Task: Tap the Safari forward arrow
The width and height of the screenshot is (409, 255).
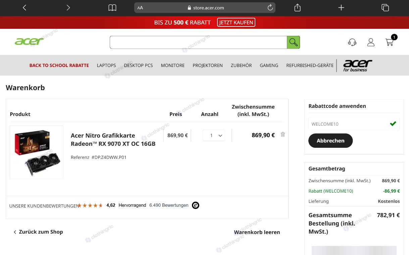Action: [68, 7]
